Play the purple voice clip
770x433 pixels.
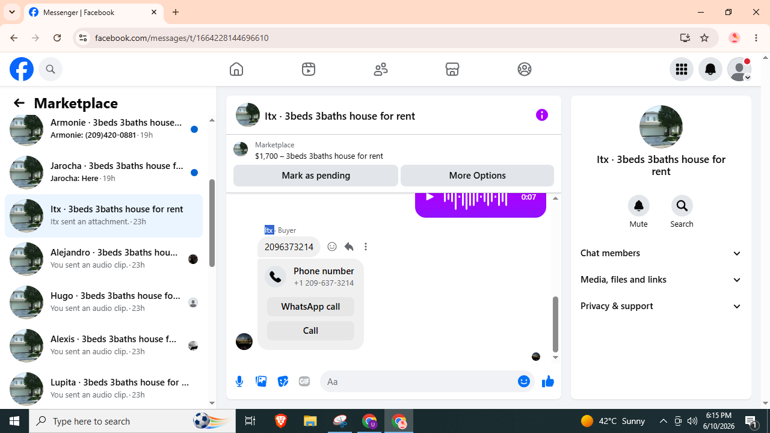[x=430, y=197]
